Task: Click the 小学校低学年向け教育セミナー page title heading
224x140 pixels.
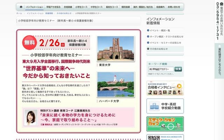Action: 56,21
